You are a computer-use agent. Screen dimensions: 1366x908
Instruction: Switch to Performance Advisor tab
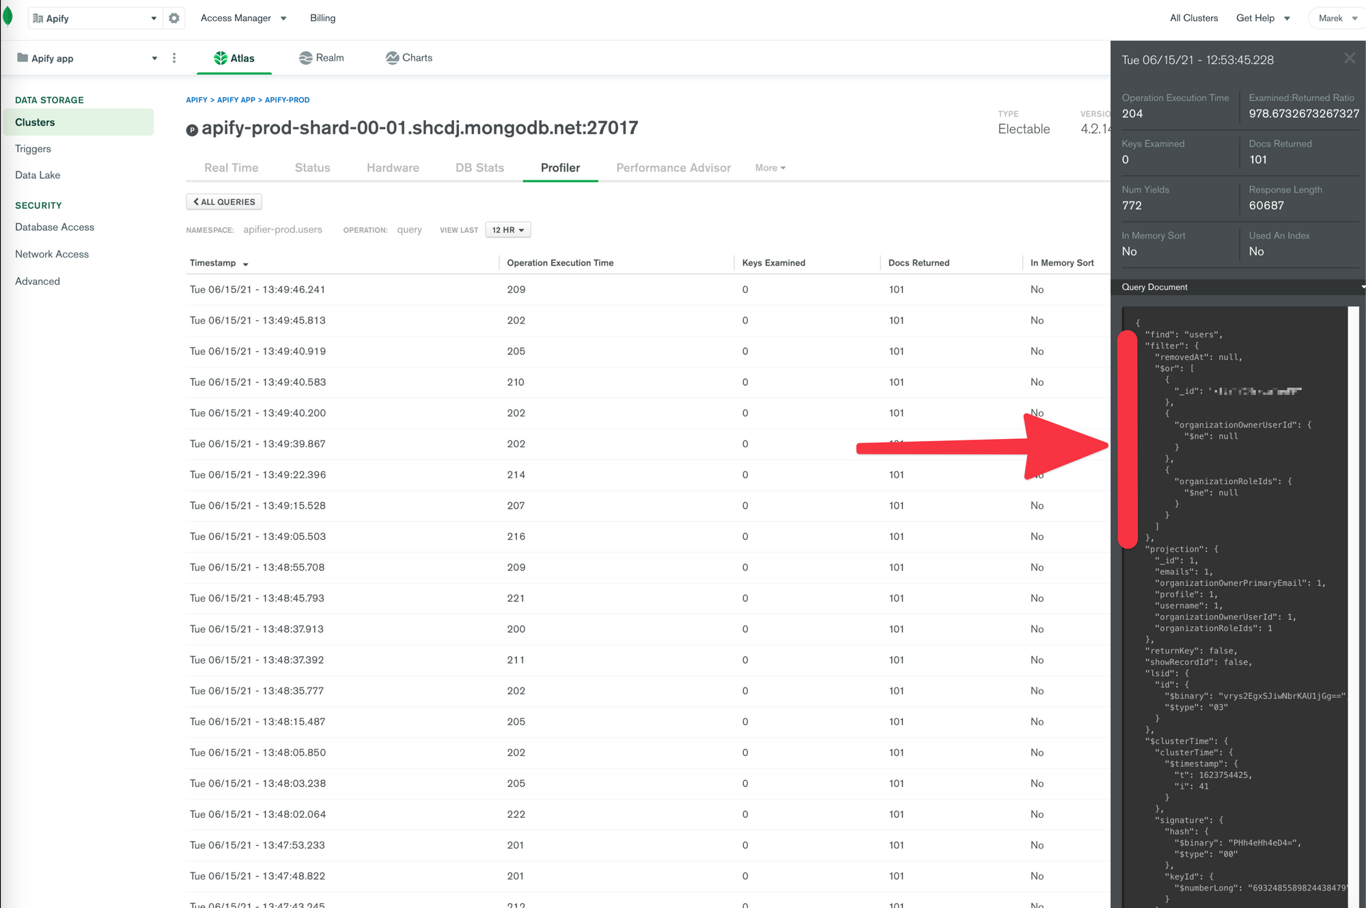coord(673,168)
